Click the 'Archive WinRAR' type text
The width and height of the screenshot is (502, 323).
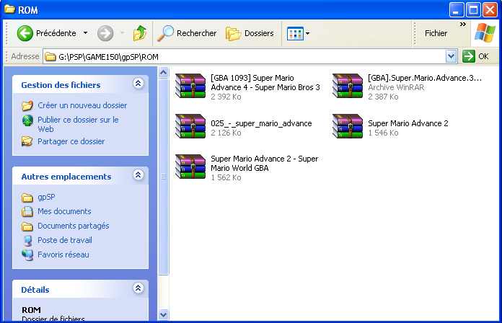(396, 87)
